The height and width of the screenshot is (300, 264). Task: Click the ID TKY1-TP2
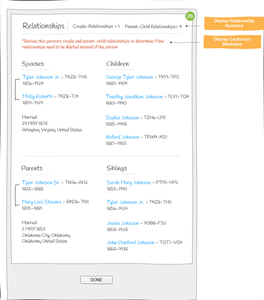click(x=169, y=77)
